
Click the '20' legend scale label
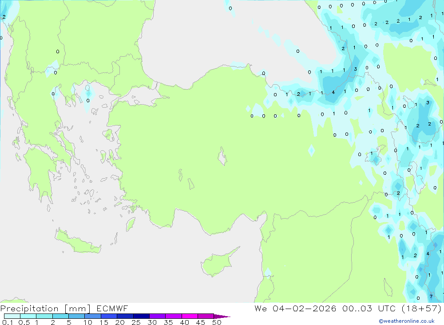click(x=120, y=322)
